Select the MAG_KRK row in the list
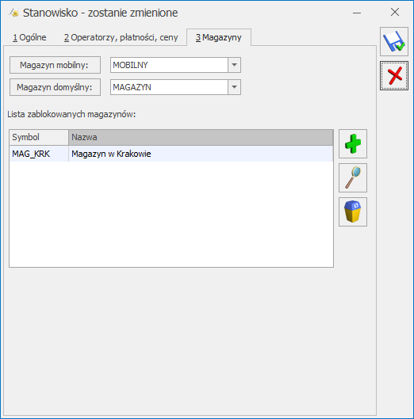The image size is (414, 419). [171, 154]
